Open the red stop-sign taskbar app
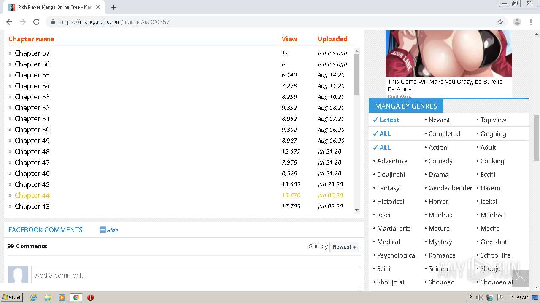Viewport: 540px width, 303px height. (90, 298)
